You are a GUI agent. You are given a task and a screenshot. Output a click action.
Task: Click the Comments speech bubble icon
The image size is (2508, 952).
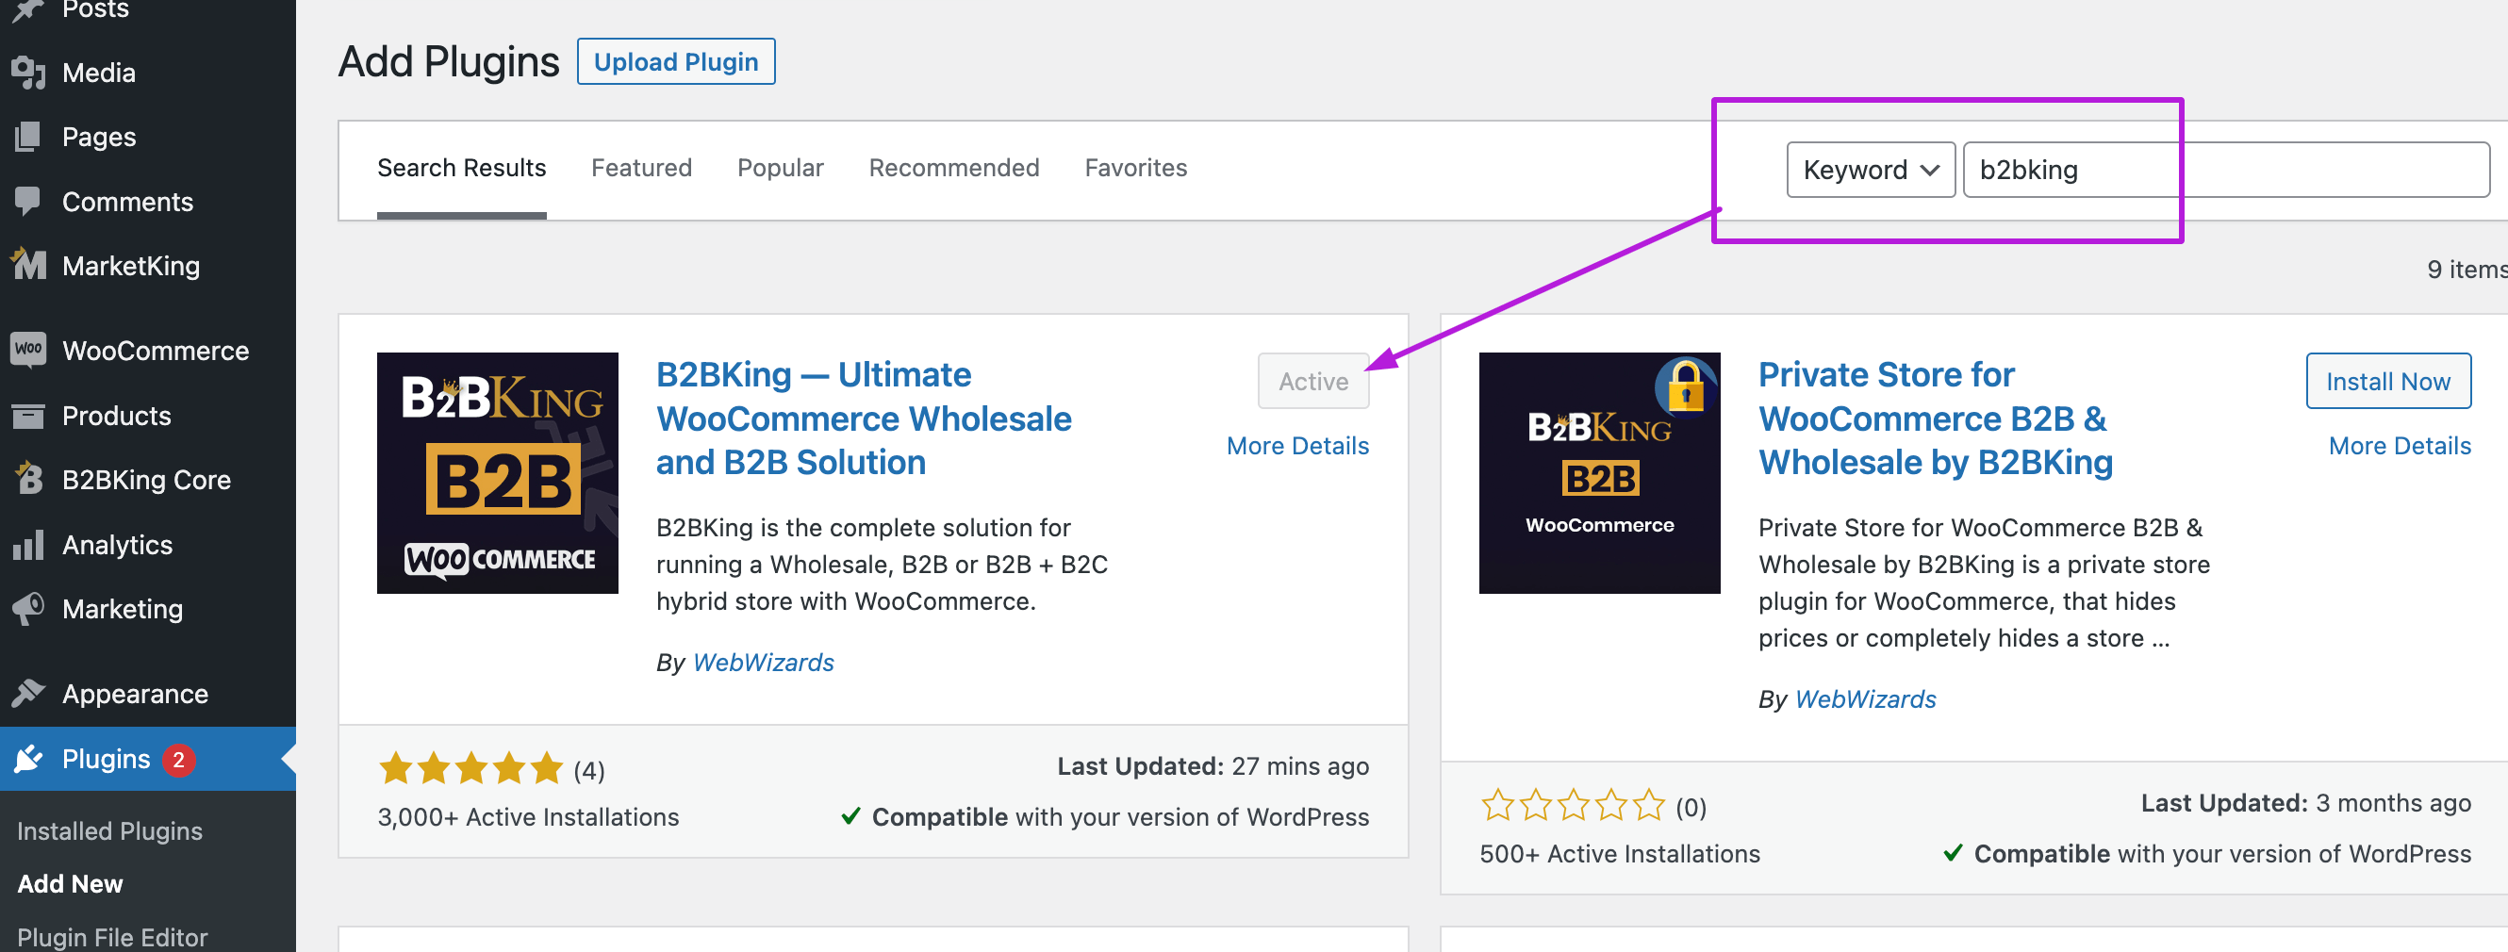[27, 201]
